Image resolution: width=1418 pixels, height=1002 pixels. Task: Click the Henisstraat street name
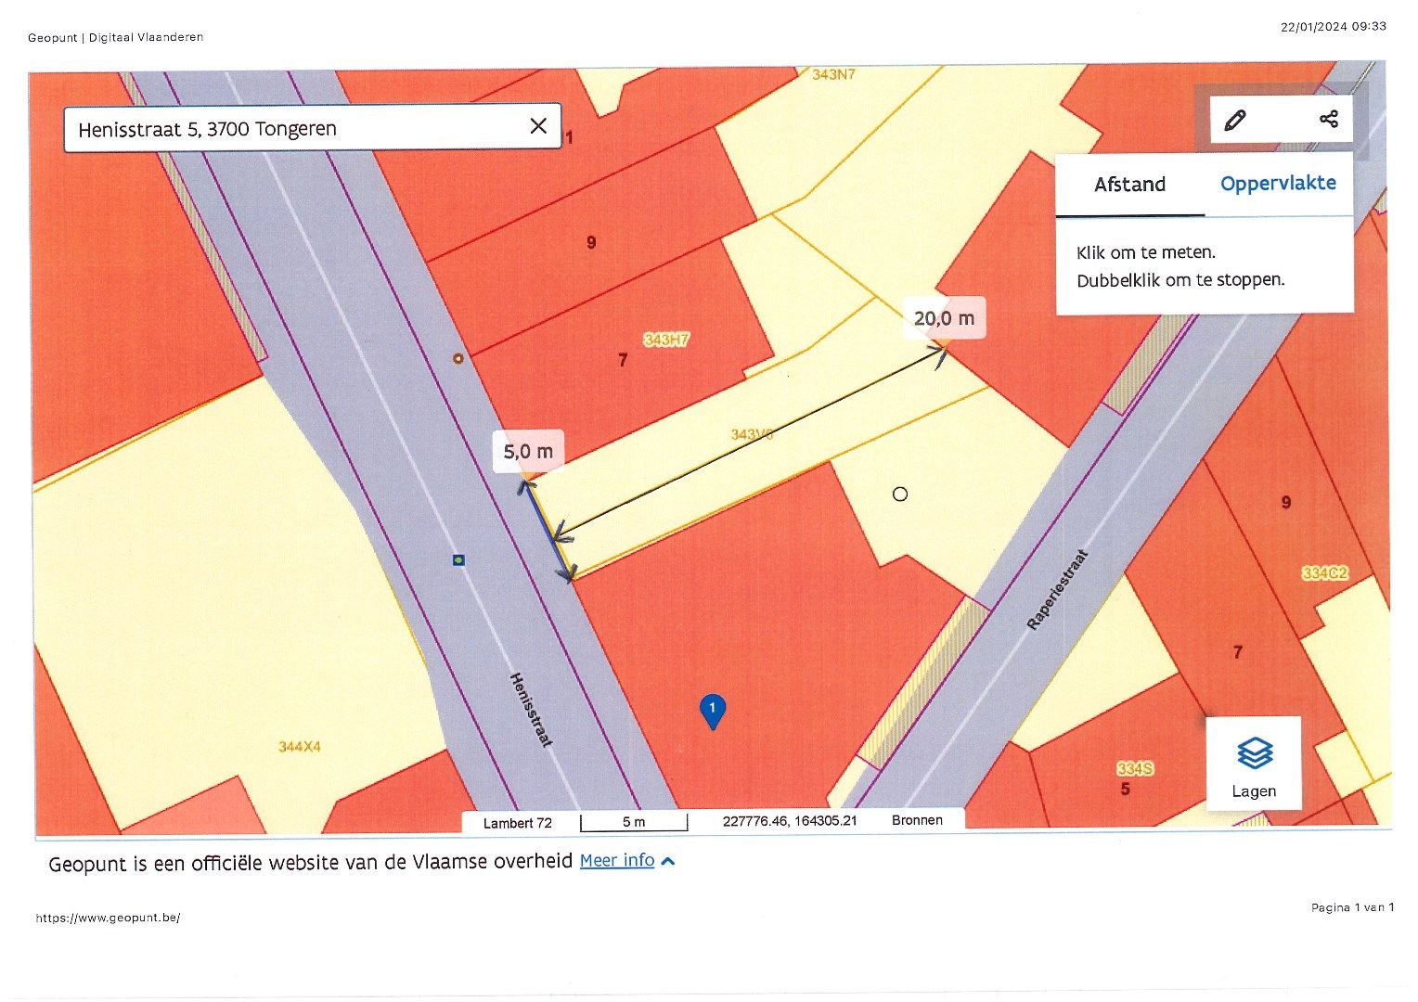click(532, 709)
